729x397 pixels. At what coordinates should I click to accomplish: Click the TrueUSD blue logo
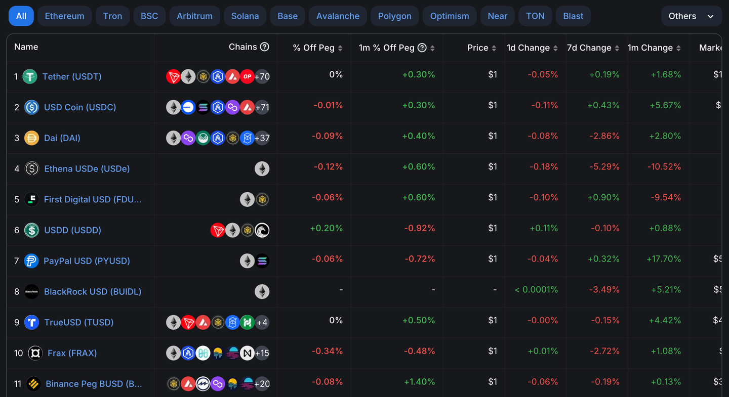point(32,322)
